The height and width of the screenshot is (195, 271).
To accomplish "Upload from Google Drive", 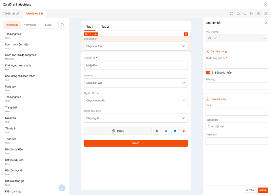I will tap(157, 131).
